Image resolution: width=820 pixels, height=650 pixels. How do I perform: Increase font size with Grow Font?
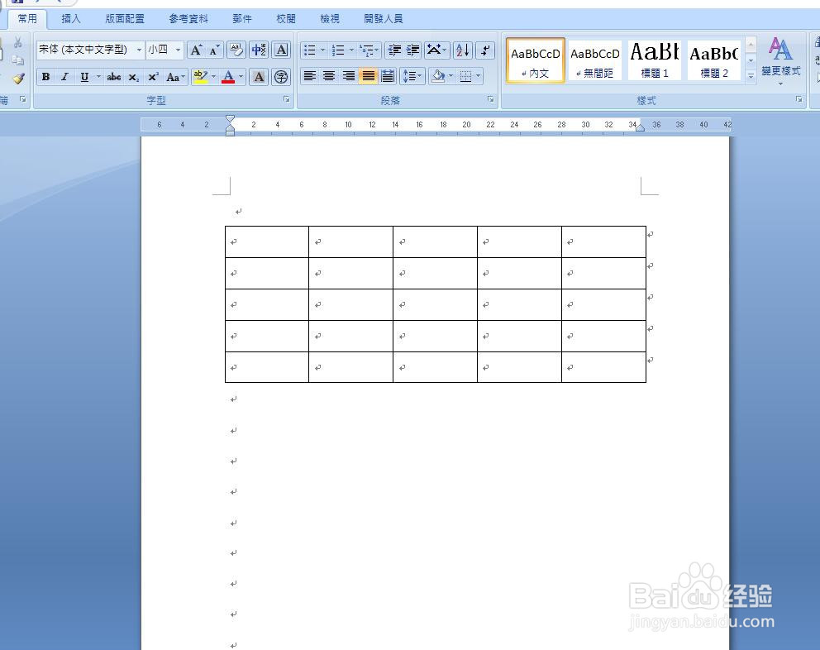click(x=196, y=50)
